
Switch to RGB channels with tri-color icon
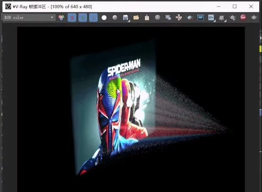click(x=61, y=18)
